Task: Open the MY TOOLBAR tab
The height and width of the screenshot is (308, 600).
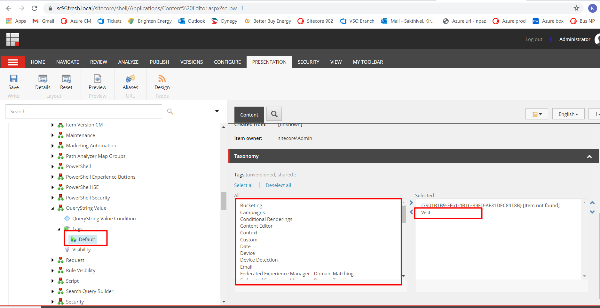Action: point(368,62)
